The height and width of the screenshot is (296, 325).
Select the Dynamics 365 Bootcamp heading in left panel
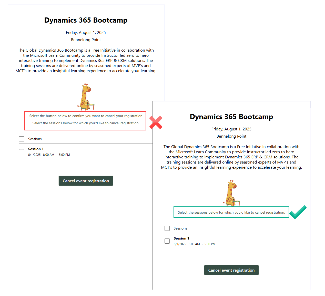86,20
